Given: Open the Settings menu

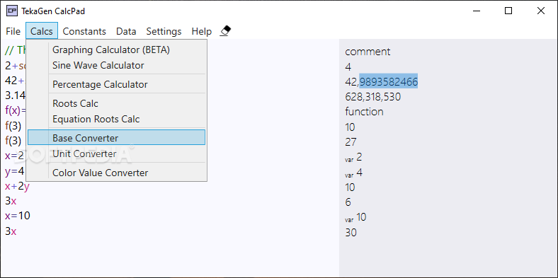Looking at the screenshot, I should 164,31.
